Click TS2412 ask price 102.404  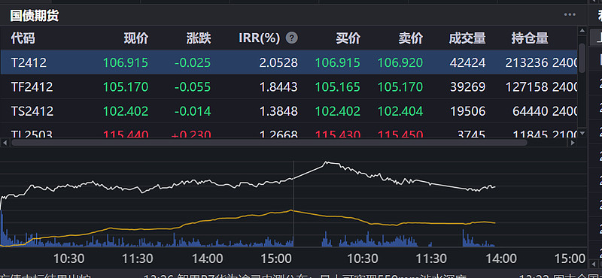[400, 112]
